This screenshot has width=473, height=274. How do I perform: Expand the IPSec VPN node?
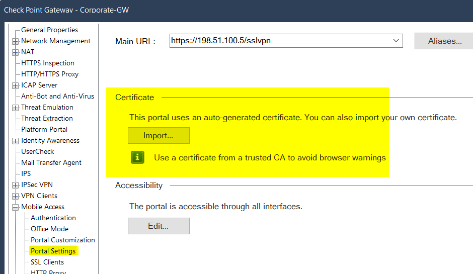pos(16,185)
